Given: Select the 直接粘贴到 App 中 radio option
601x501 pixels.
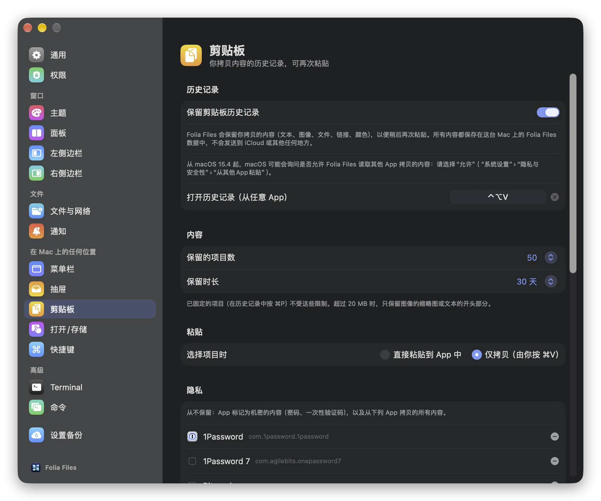Looking at the screenshot, I should tap(385, 355).
